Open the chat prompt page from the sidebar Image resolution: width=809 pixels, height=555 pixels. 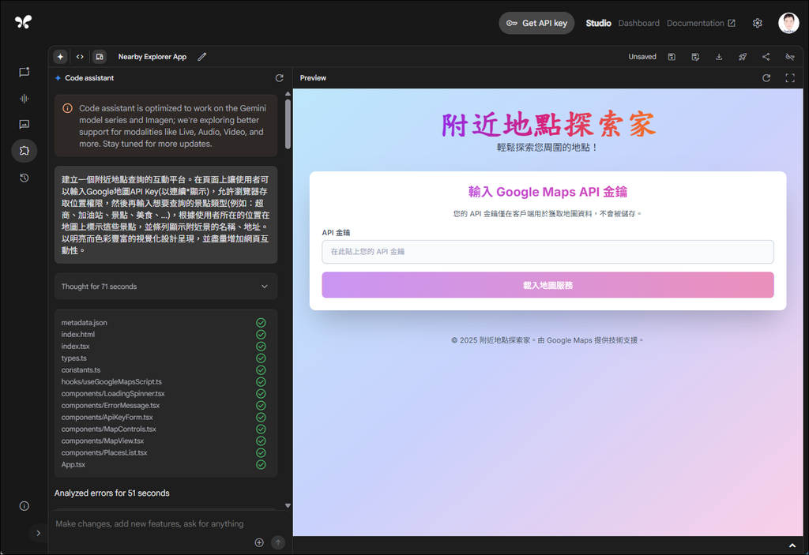pos(24,72)
